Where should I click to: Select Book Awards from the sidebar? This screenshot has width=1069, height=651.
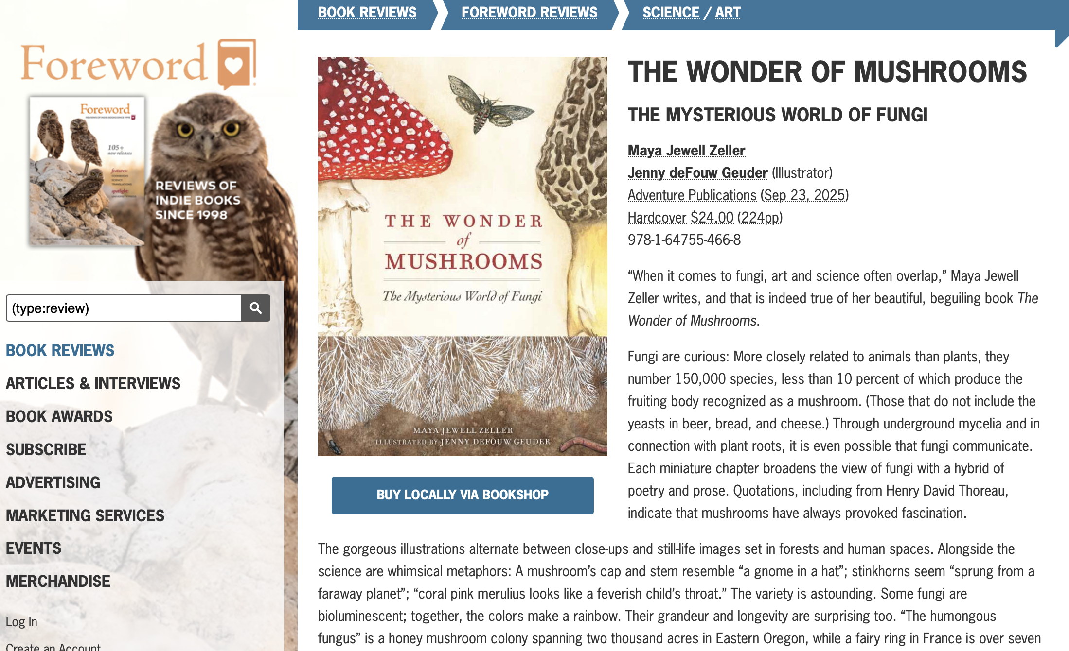(59, 416)
